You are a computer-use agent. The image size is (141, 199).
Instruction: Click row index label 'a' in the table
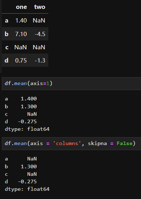[x=6, y=21]
